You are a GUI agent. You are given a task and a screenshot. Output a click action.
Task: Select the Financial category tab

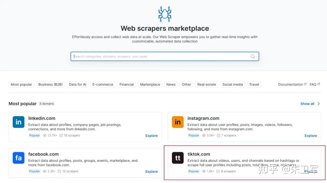(x=127, y=84)
